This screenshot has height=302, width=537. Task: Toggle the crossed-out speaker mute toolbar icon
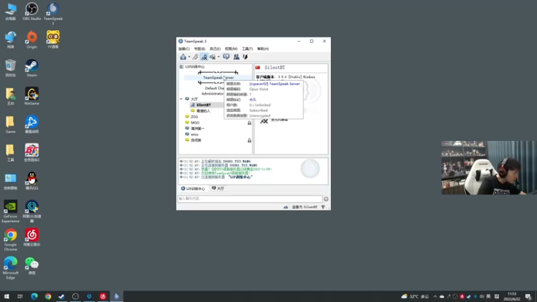[213, 57]
